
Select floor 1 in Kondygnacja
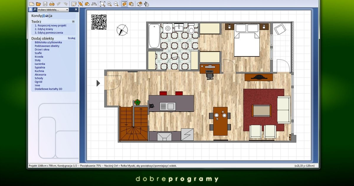(x=44, y=16)
